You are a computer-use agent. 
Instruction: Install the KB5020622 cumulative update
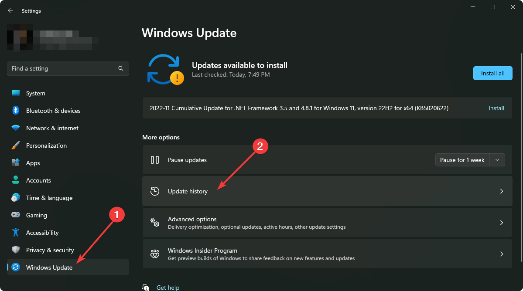[496, 108]
